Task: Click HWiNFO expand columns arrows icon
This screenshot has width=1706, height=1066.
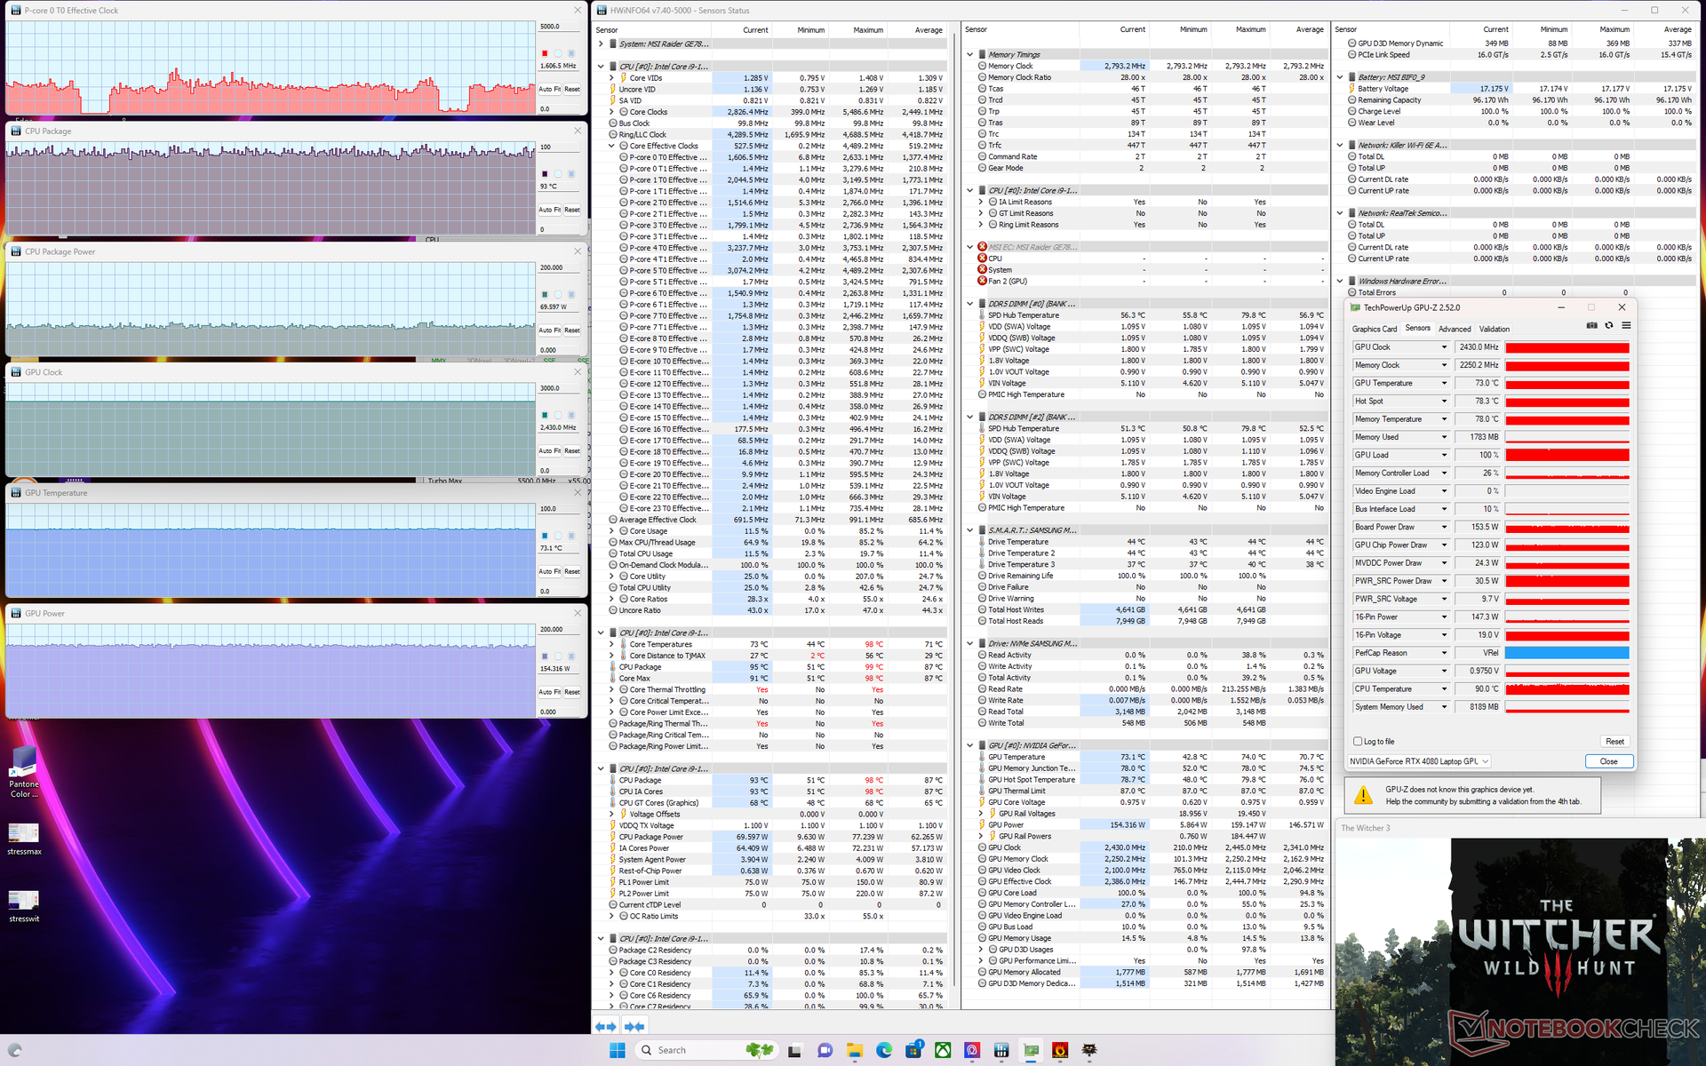Action: tap(605, 1026)
